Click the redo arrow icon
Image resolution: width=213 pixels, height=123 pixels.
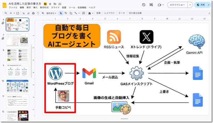[28, 13]
